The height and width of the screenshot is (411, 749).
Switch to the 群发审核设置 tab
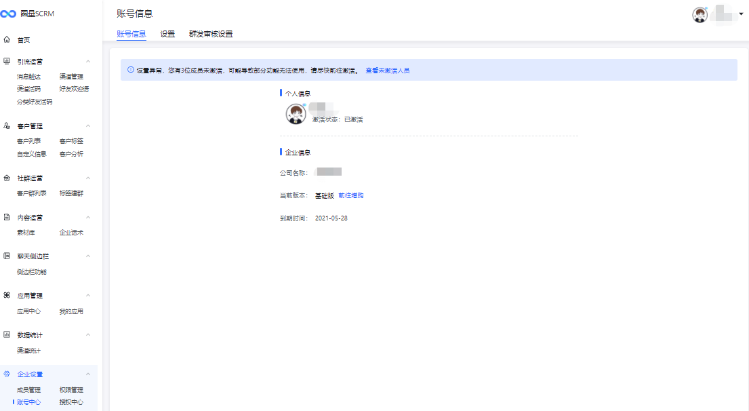tap(211, 34)
